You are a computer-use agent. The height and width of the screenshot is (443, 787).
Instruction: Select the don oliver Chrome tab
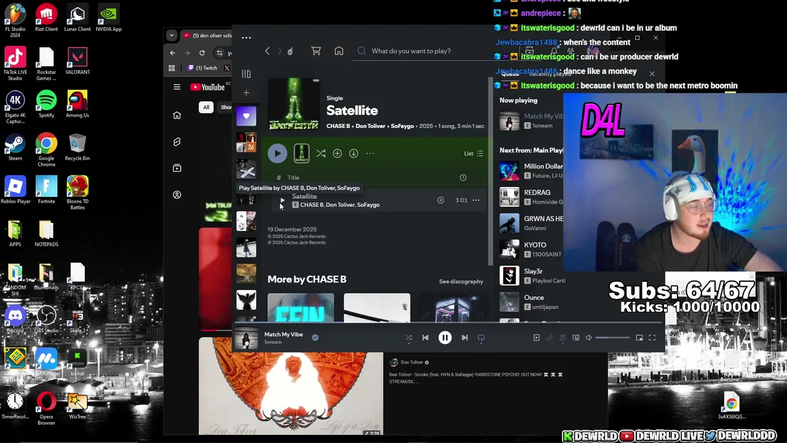207,36
